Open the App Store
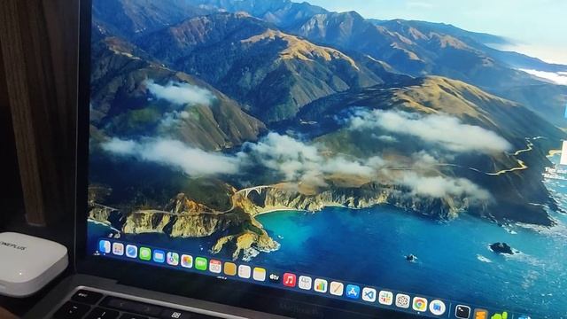The height and width of the screenshot is (319, 567). tap(353, 292)
